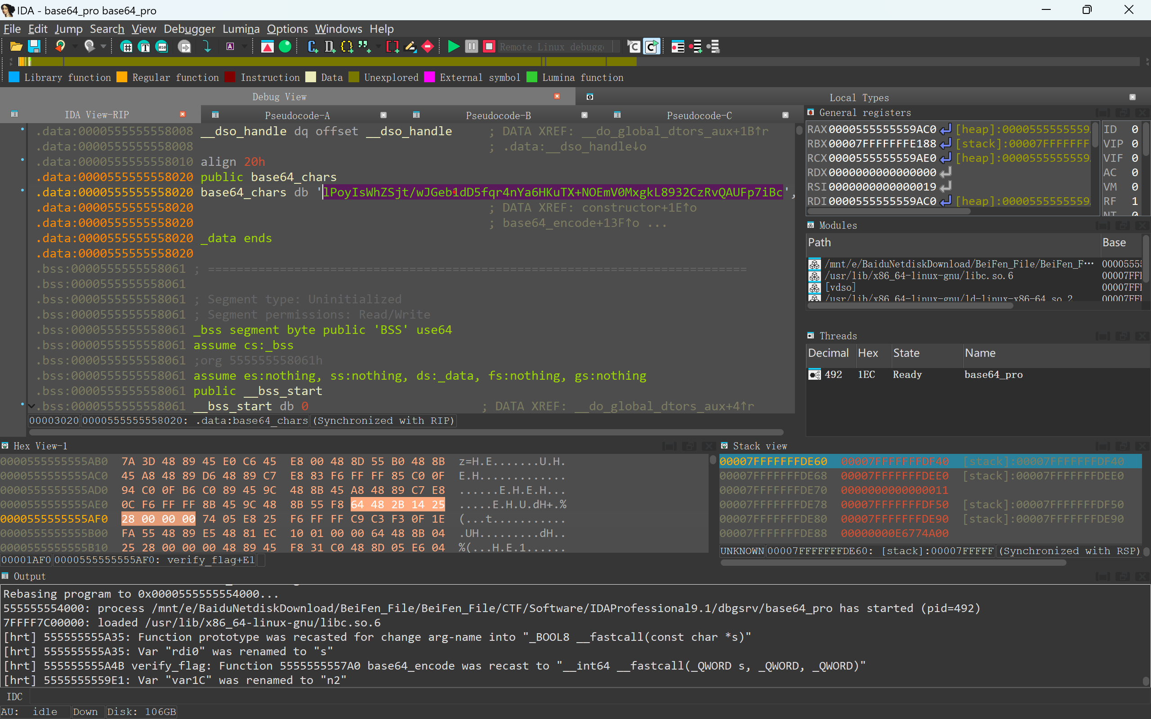Click the green circle toolbar icon

tap(285, 47)
